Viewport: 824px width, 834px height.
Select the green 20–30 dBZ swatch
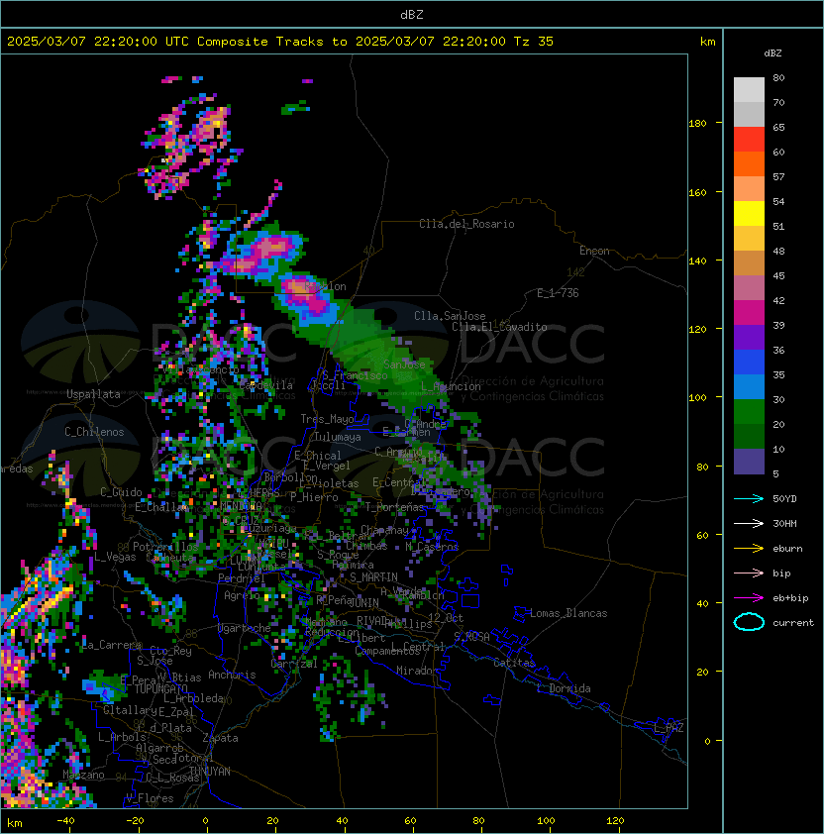click(749, 411)
